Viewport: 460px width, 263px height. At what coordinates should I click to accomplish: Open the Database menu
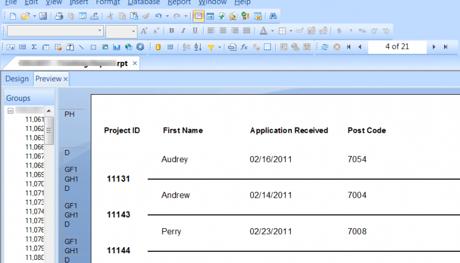click(x=144, y=2)
